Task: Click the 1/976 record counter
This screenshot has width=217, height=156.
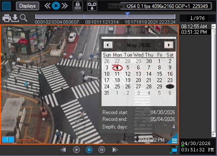Action: 197,18
